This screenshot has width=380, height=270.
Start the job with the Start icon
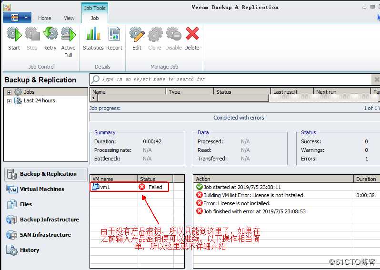click(x=14, y=39)
